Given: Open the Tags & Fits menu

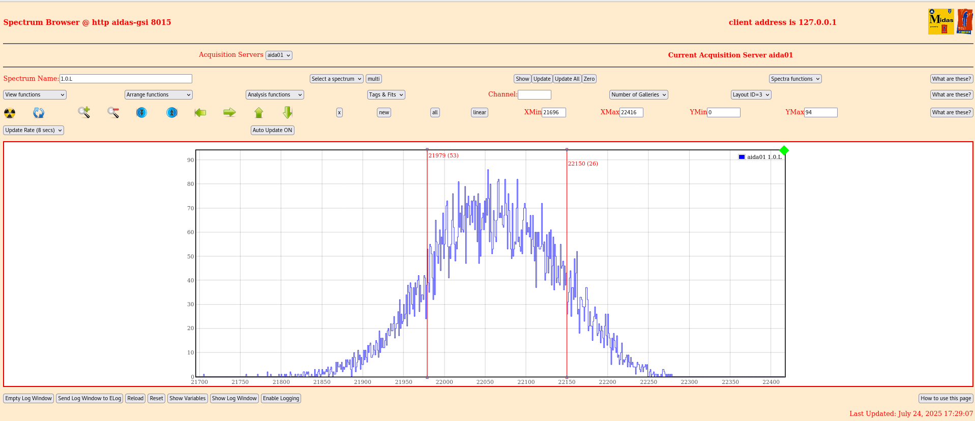Looking at the screenshot, I should [x=386, y=95].
